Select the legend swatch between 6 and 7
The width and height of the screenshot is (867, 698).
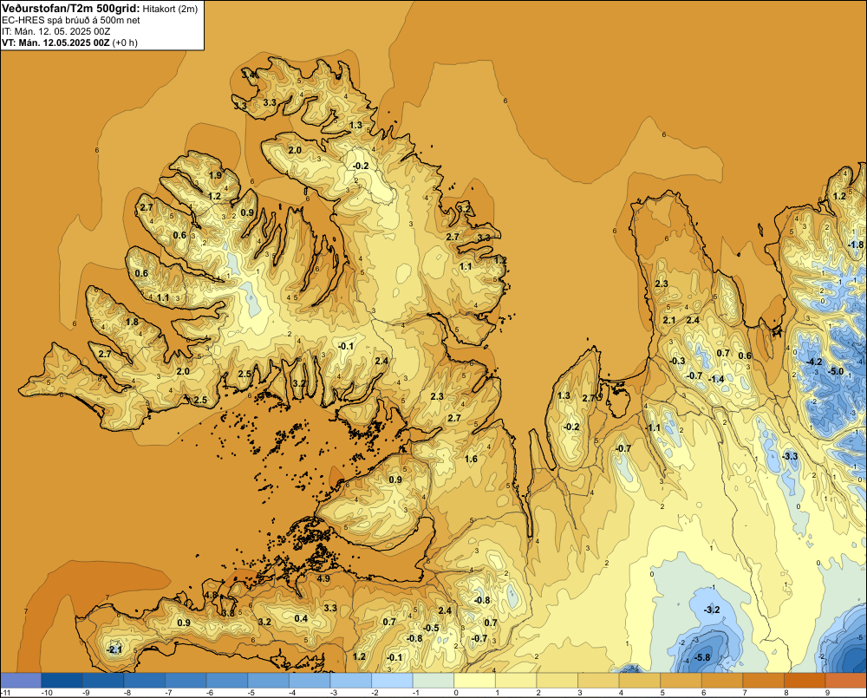(723, 681)
